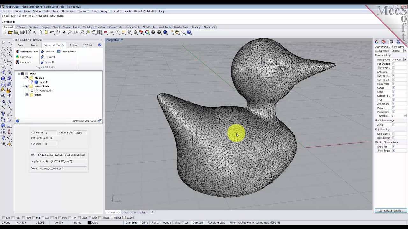Open a file with the folder icon
408x229 pixels.
(10, 32)
